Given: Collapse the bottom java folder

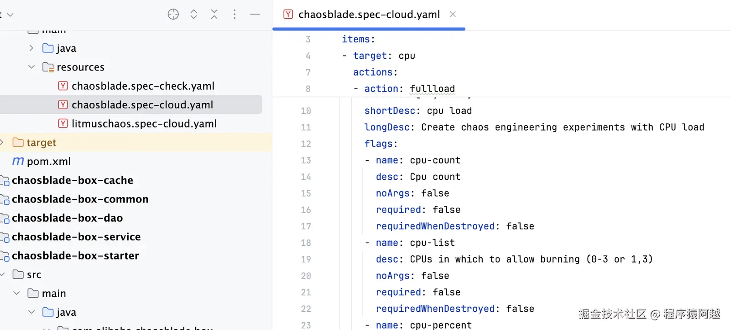Looking at the screenshot, I should [31, 312].
